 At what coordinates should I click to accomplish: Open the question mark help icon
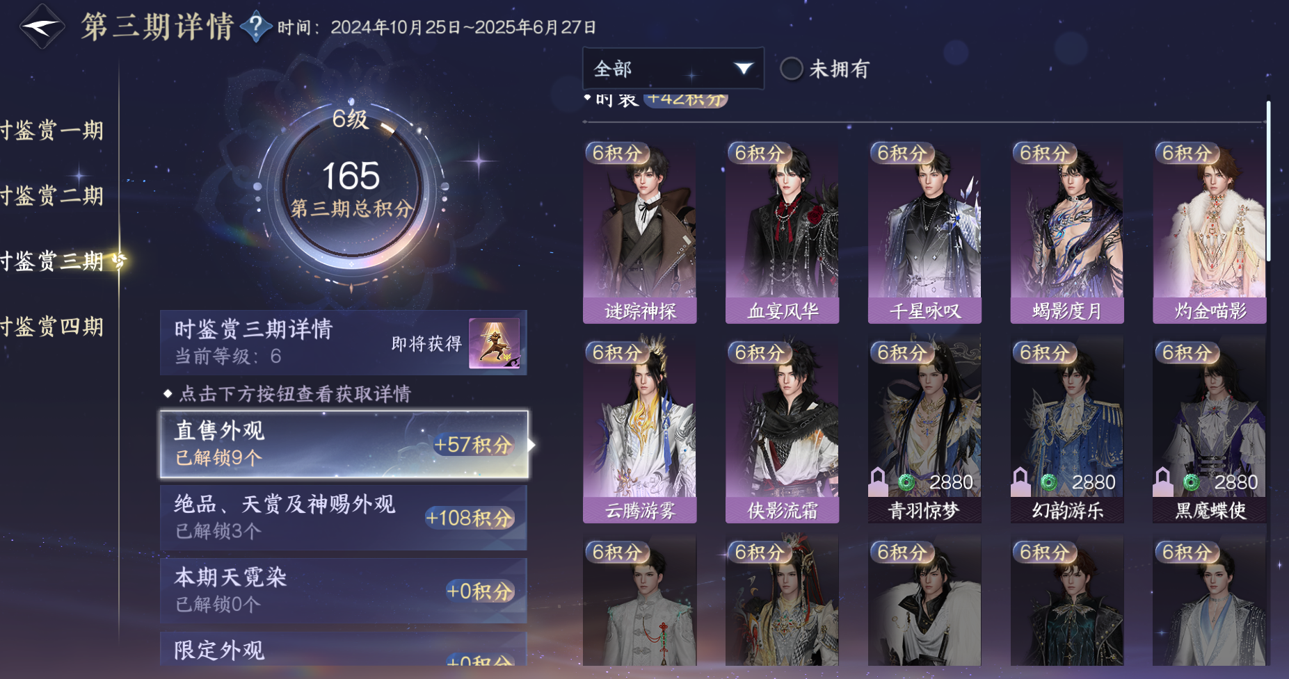(256, 27)
